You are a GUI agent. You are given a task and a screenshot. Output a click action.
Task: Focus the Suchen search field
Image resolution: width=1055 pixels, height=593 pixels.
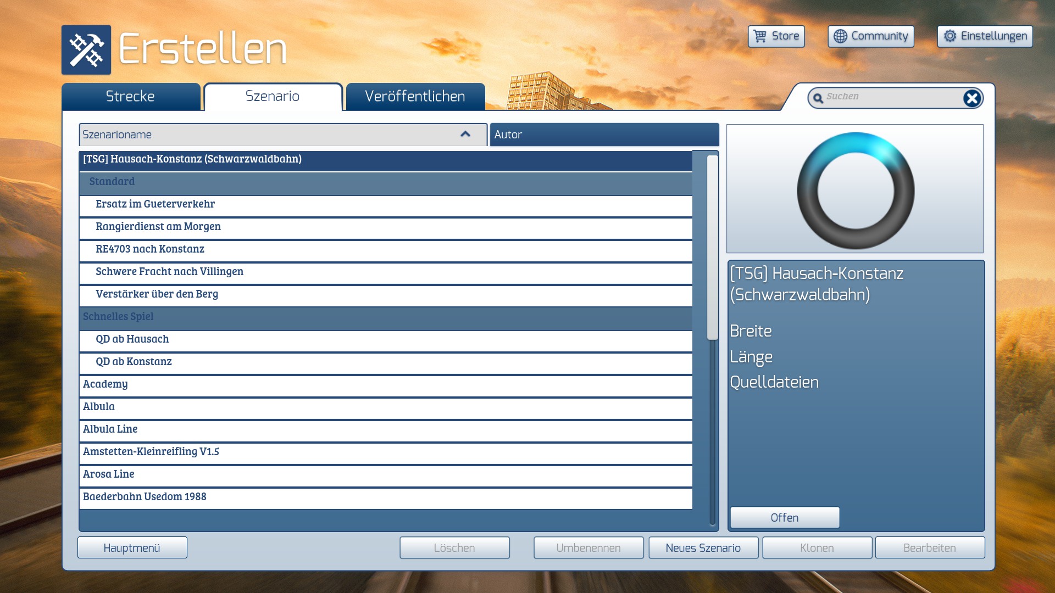click(890, 97)
